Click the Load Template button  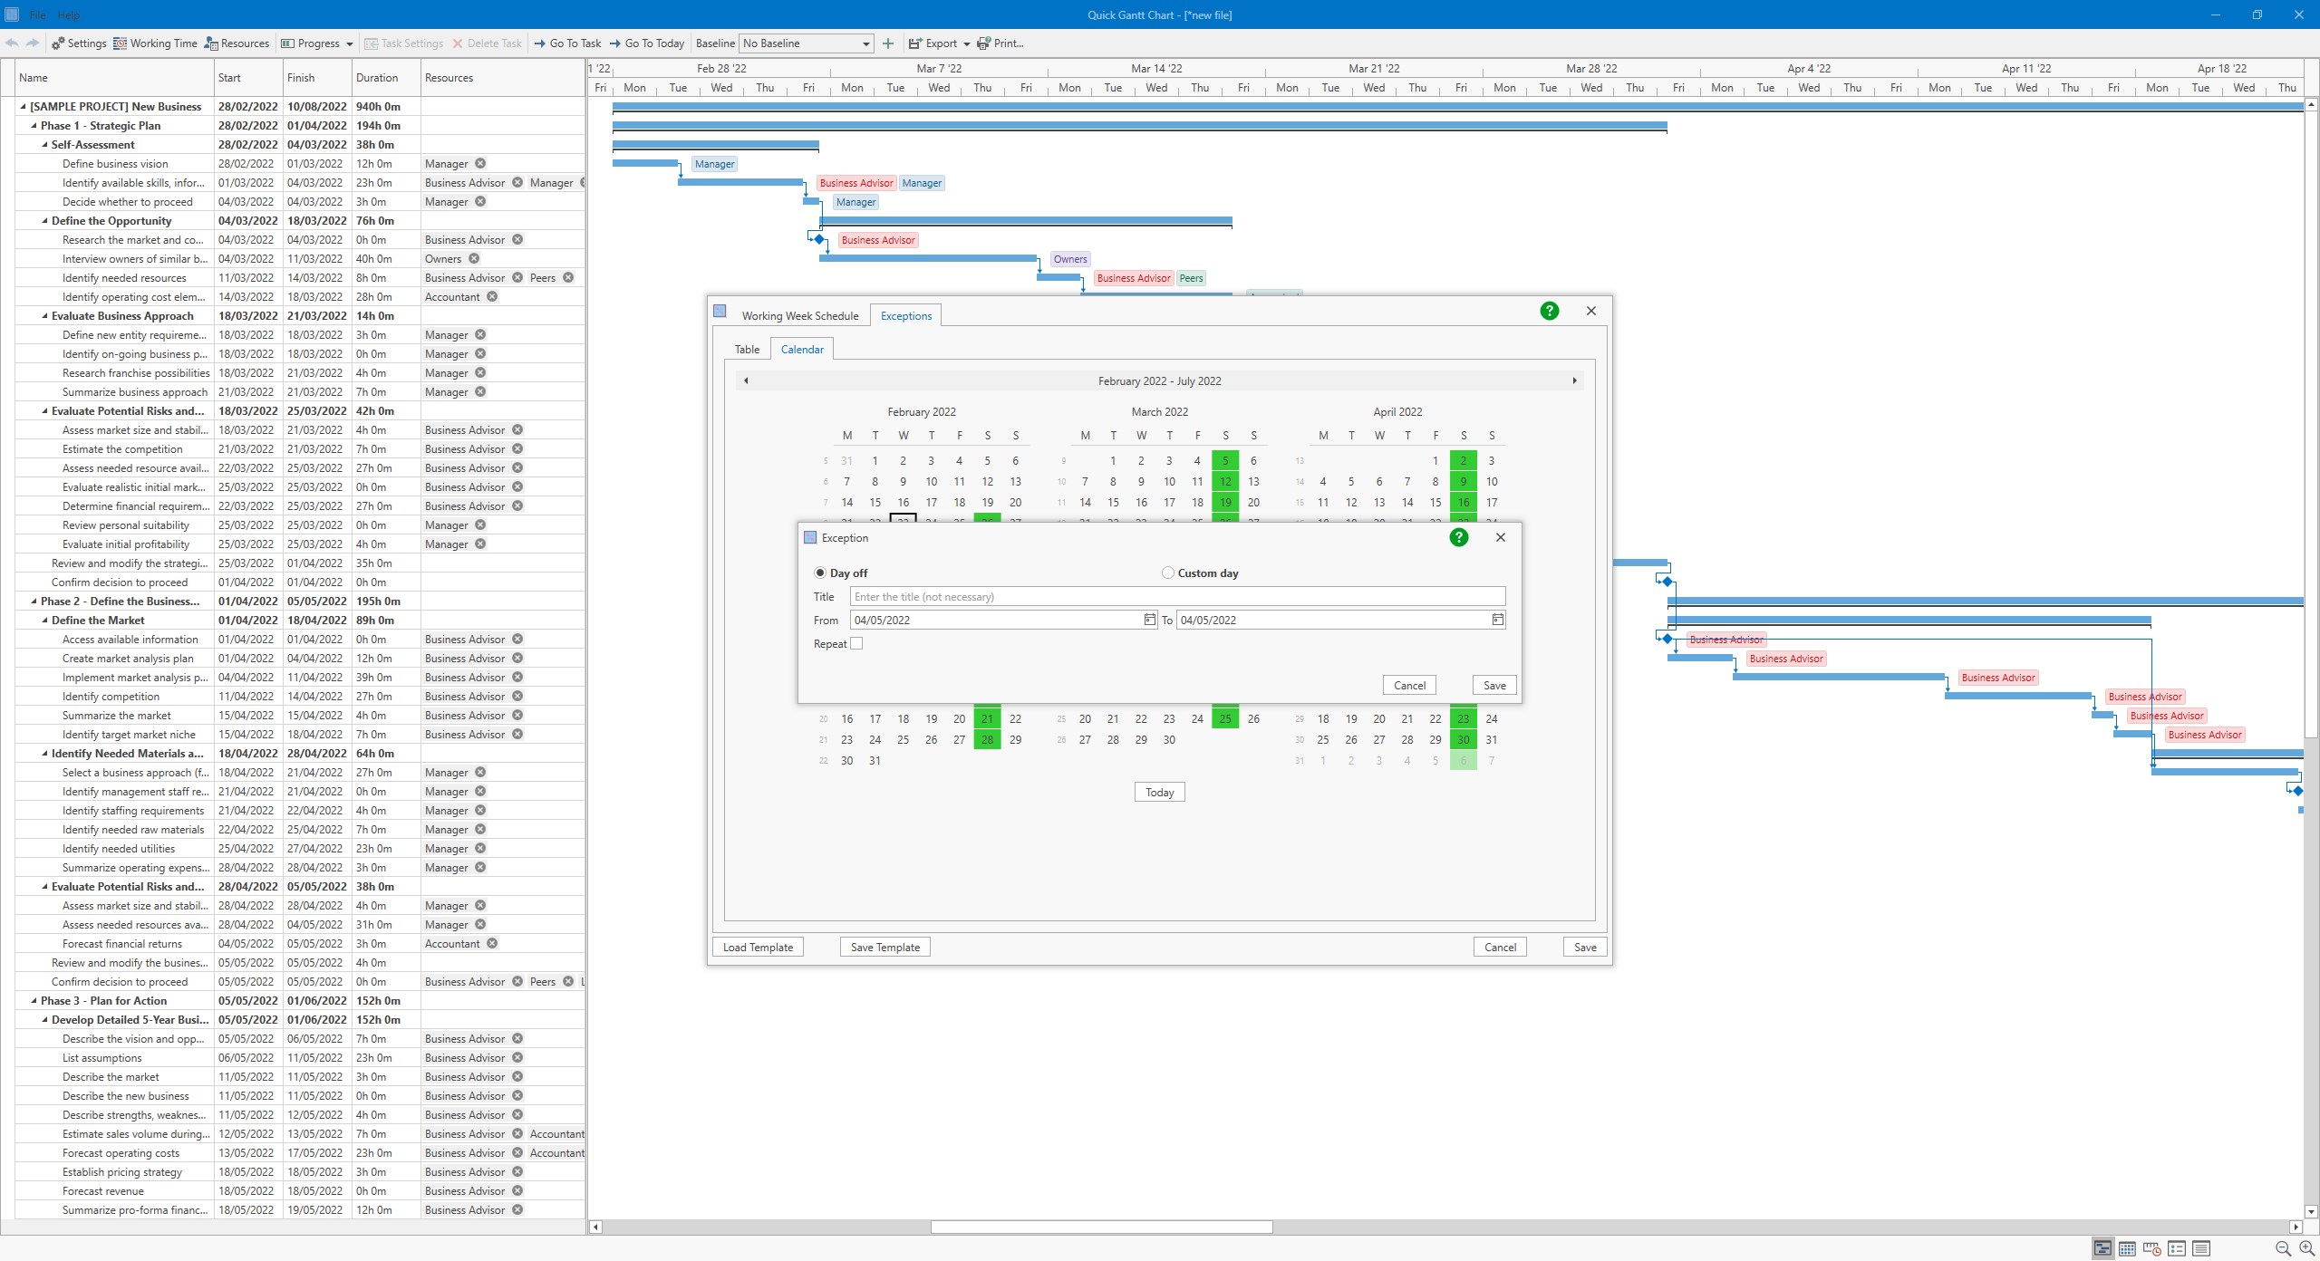pos(757,946)
